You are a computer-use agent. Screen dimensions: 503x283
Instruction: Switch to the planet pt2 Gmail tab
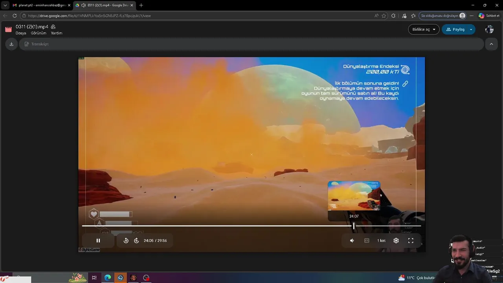click(x=39, y=5)
